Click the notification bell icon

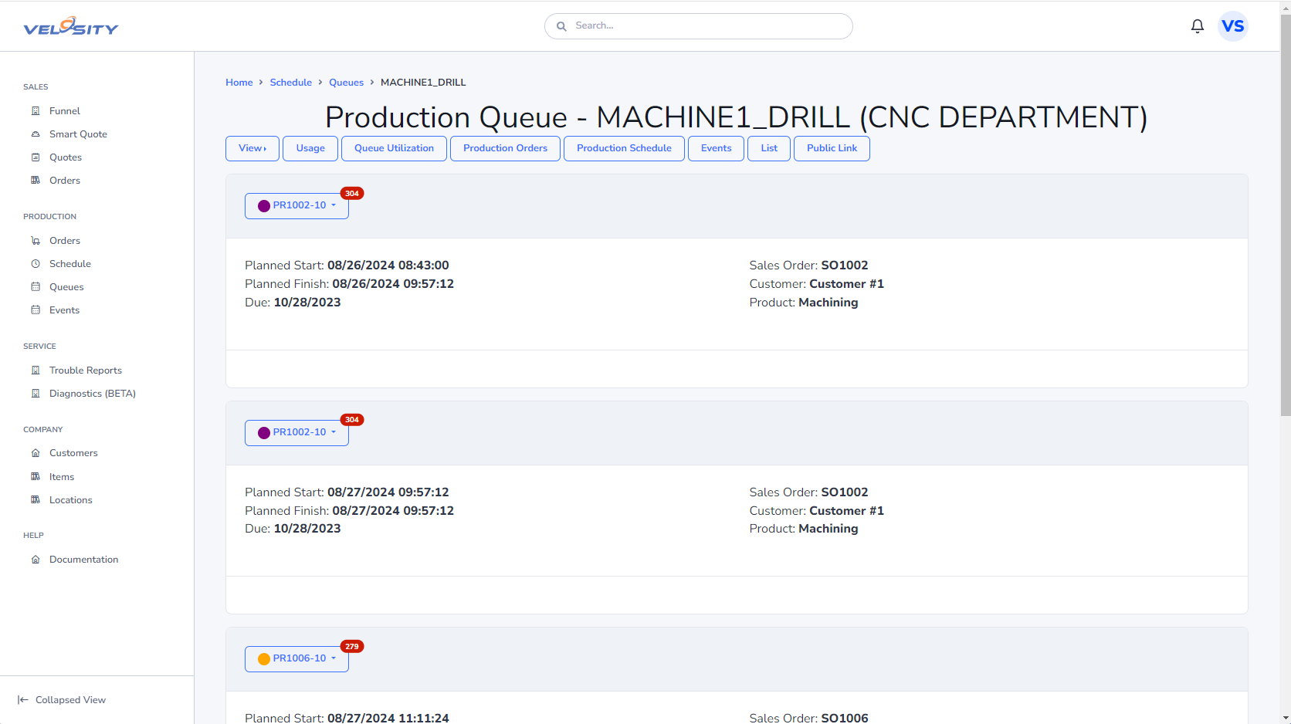(1197, 26)
